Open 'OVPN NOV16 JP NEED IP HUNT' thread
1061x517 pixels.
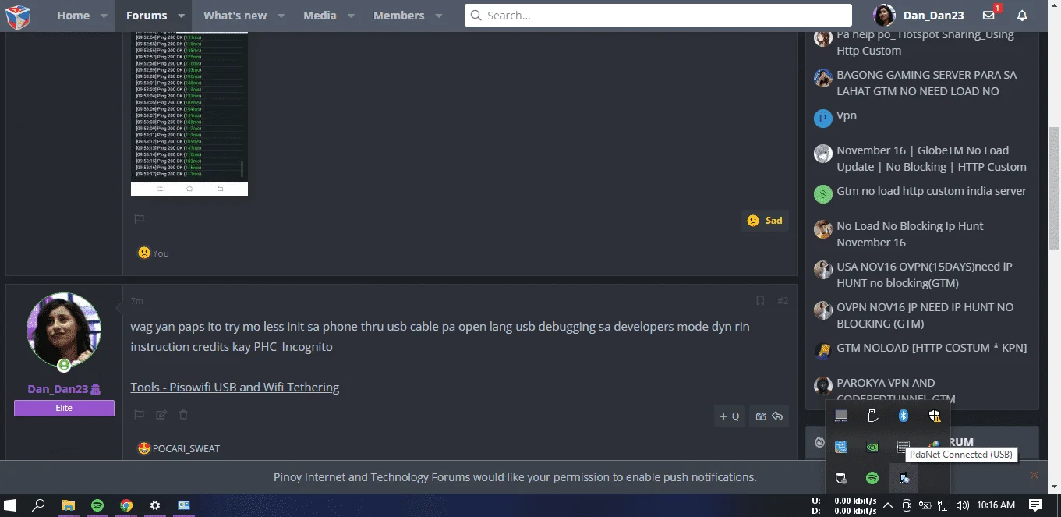pos(925,315)
